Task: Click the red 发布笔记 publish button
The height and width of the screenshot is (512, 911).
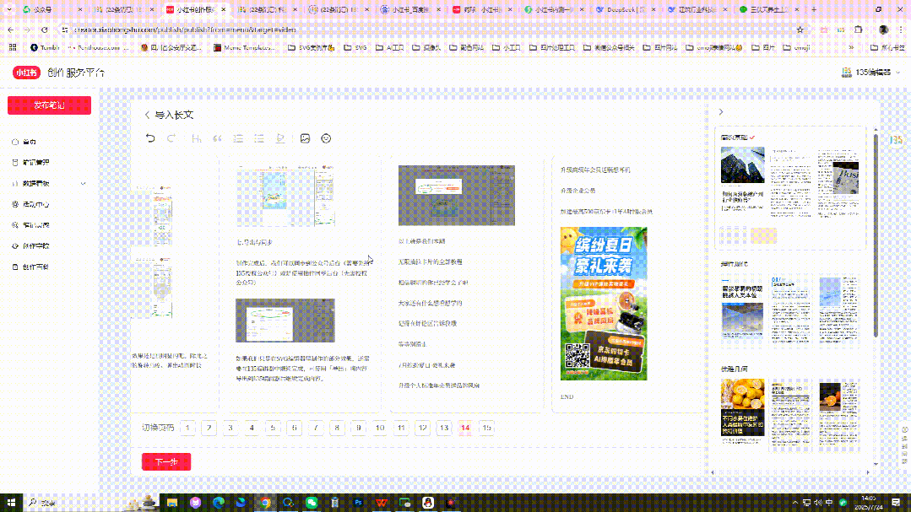Action: 49,105
